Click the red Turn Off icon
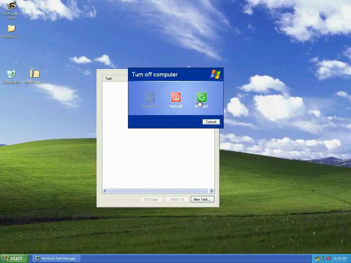Viewport: 351px width, 263px height. (x=176, y=97)
